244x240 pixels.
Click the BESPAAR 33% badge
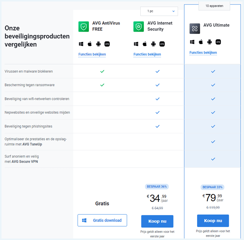pyautogui.click(x=212, y=187)
